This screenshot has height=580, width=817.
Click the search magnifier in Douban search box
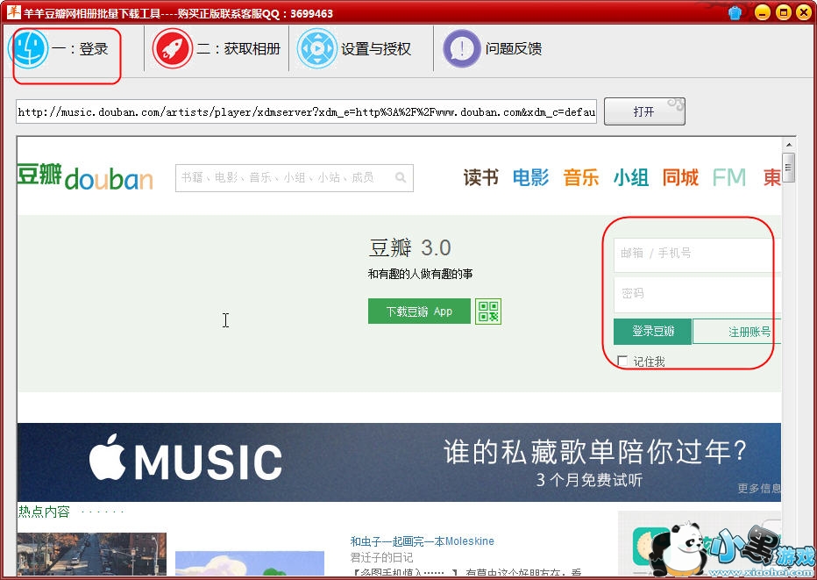401,178
